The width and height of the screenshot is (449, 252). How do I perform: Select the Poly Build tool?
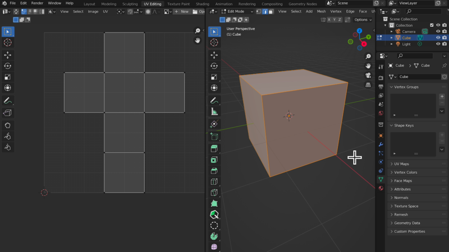pos(214,203)
